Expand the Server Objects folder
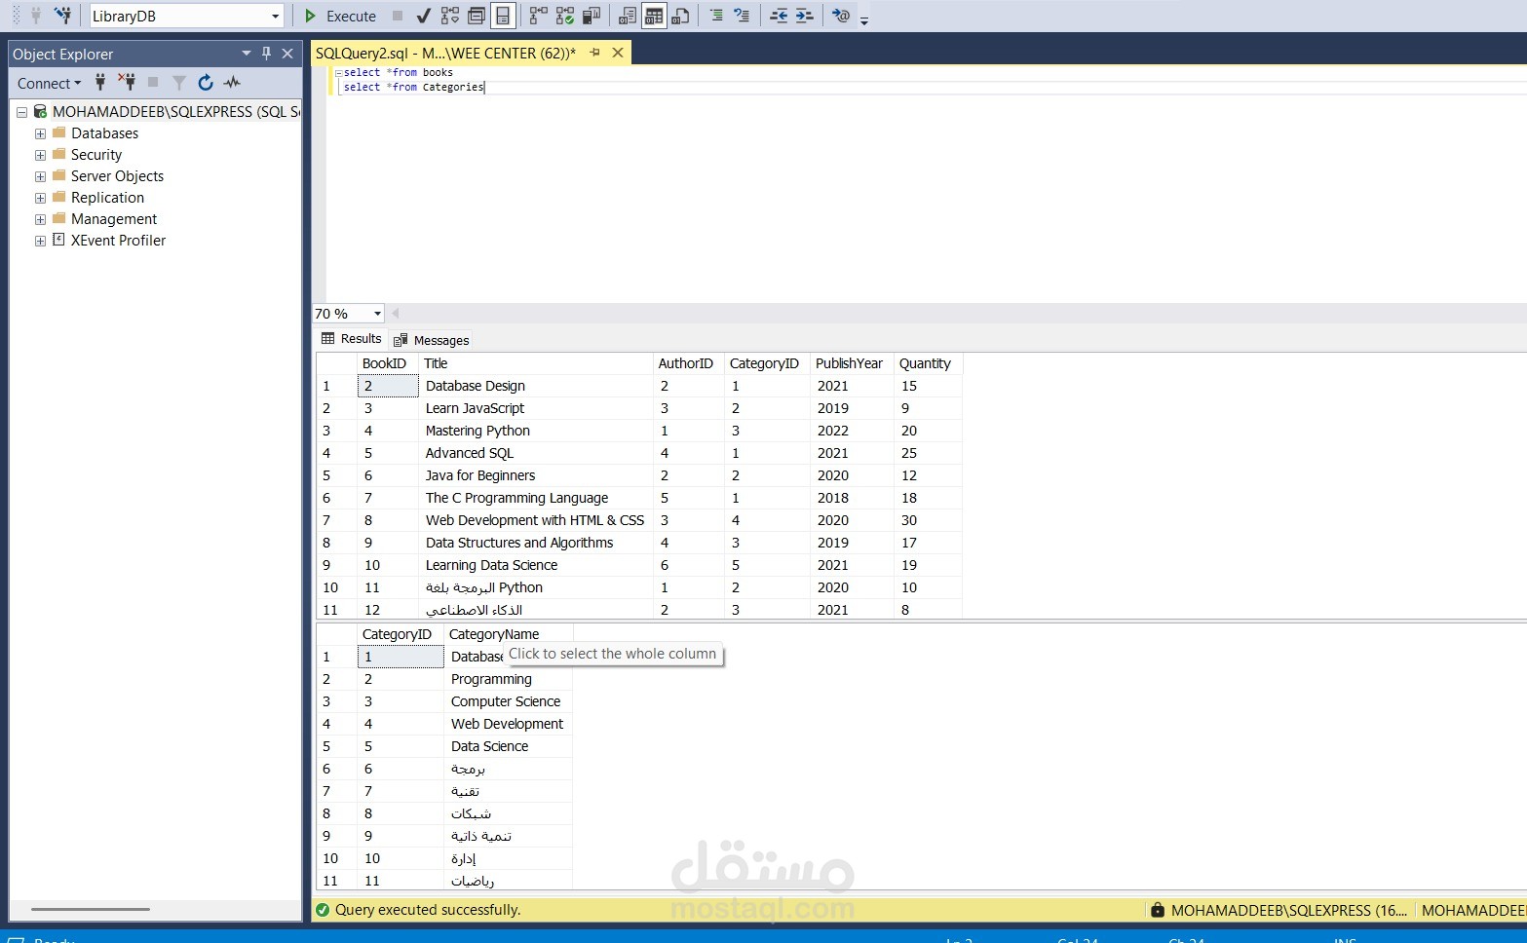This screenshot has height=943, width=1527. click(40, 176)
